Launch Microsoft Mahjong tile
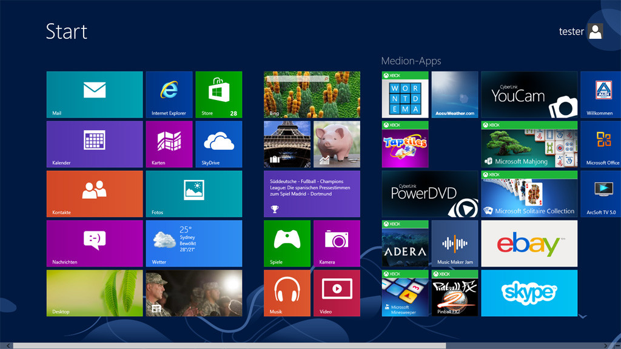621x349 pixels. (x=529, y=144)
